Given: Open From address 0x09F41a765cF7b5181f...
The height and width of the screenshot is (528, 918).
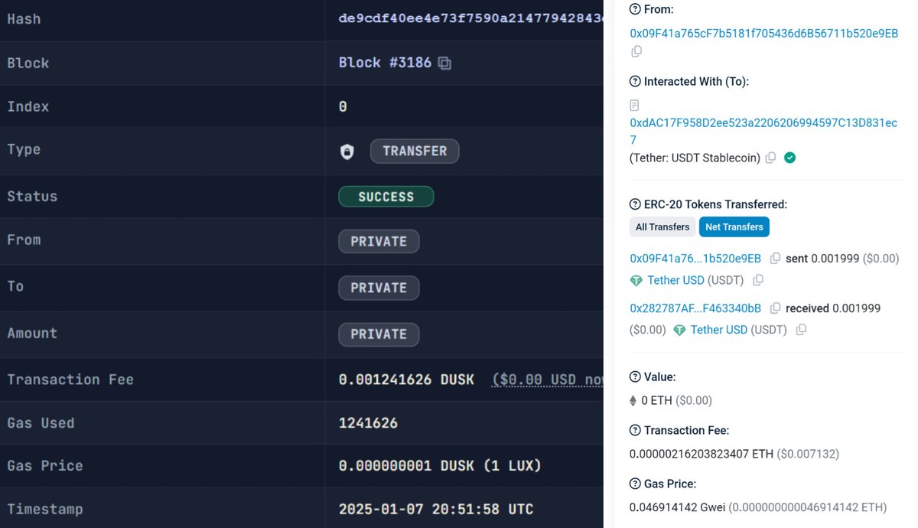Looking at the screenshot, I should [763, 33].
